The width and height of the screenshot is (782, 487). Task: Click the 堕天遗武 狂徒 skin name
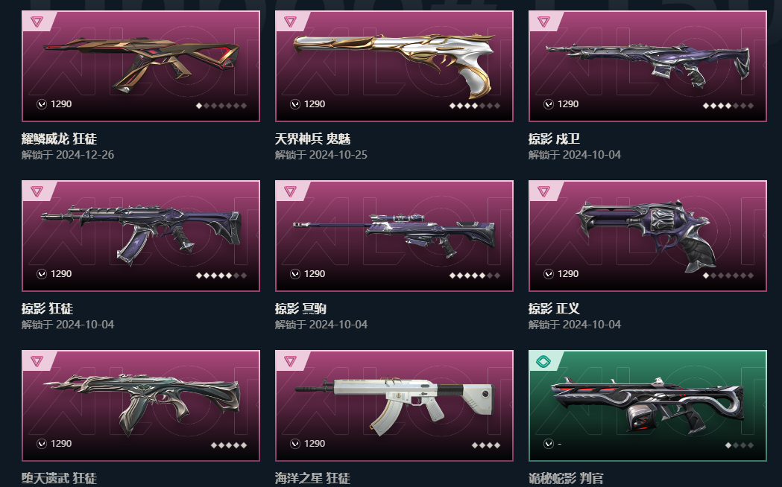click(59, 479)
